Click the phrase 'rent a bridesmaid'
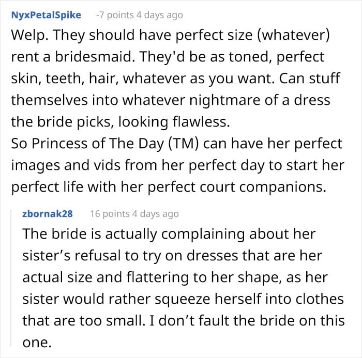 73,57
